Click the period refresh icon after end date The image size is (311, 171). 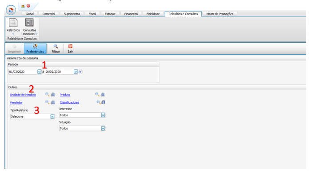(80, 72)
